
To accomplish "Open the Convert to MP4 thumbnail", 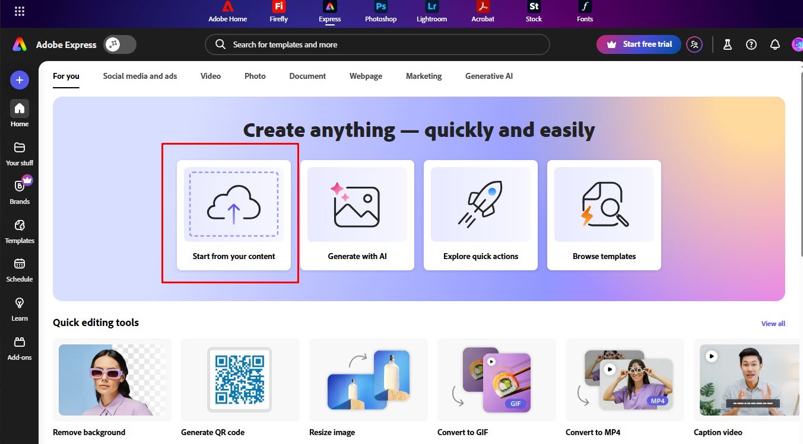I will point(625,380).
